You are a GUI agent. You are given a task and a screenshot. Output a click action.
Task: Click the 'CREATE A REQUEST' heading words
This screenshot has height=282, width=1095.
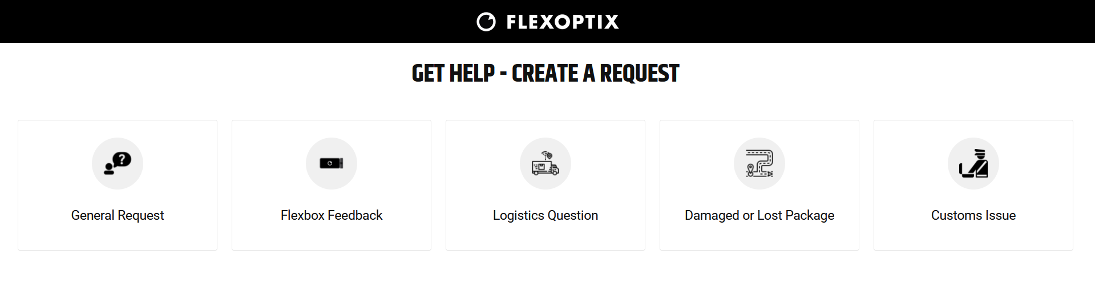click(595, 73)
